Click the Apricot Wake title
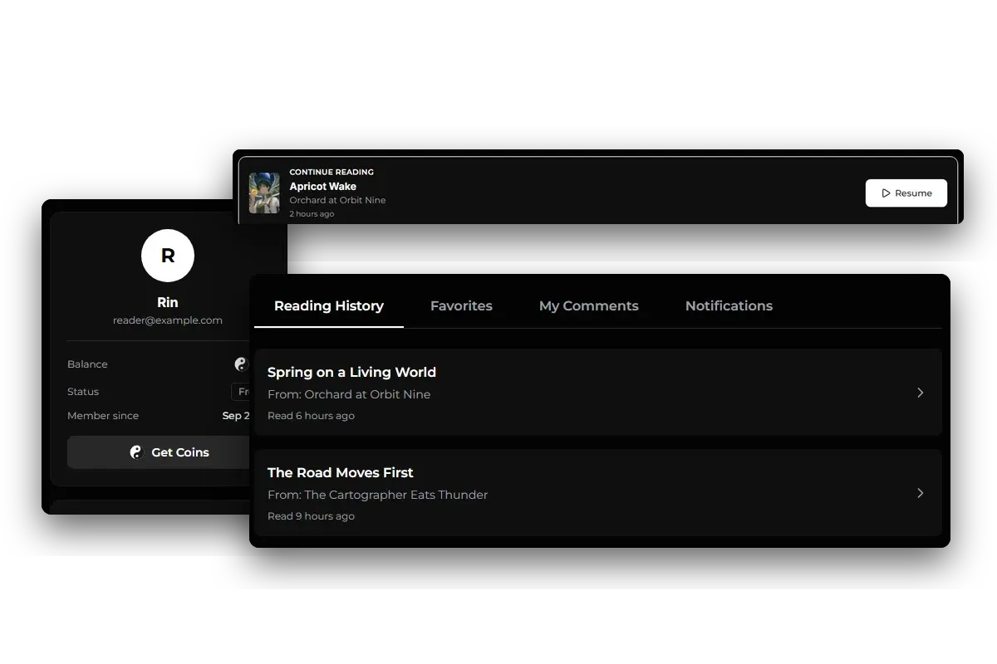Image resolution: width=997 pixels, height=664 pixels. coord(322,187)
